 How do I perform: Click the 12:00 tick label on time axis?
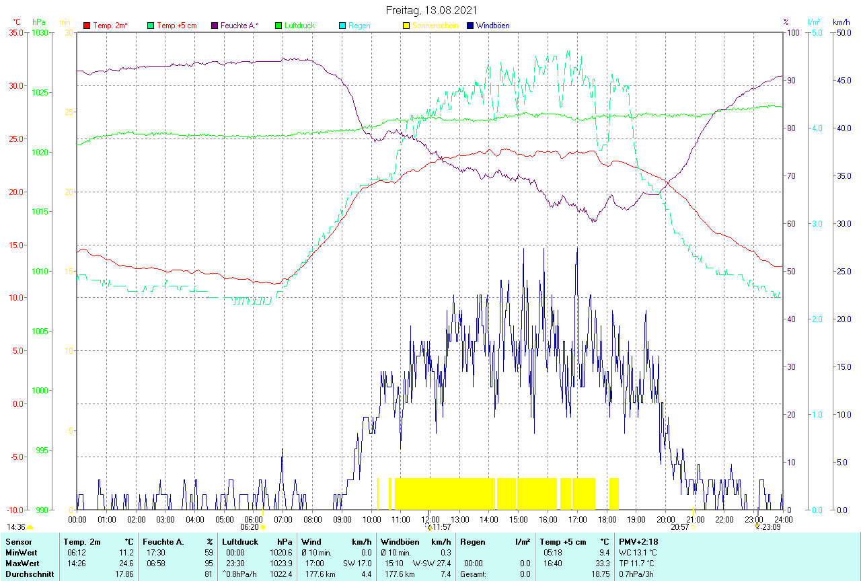[x=430, y=519]
